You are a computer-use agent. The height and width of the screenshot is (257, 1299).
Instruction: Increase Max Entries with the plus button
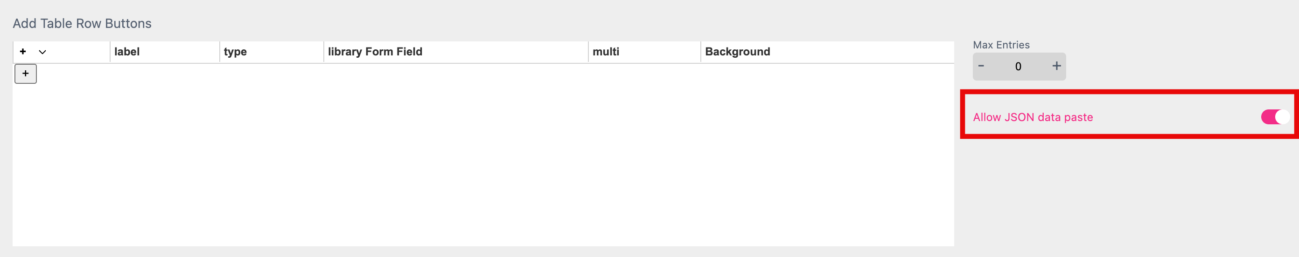[x=1056, y=66]
